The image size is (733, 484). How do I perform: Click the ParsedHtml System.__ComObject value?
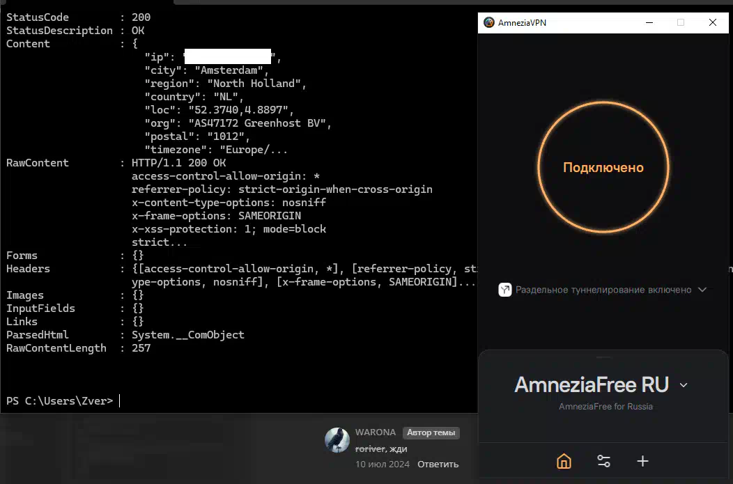point(188,335)
